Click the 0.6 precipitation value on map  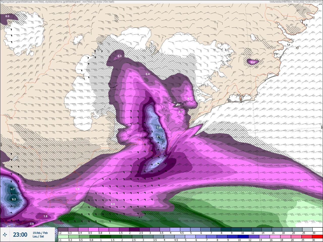click(x=253, y=62)
